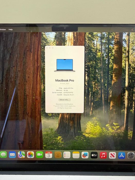Screen dimensions: 135x180
Task: Click the 'MacBook Pro' title text
Action: coord(65,80)
